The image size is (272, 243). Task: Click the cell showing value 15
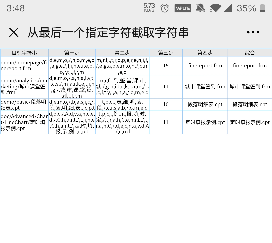pos(166,66)
